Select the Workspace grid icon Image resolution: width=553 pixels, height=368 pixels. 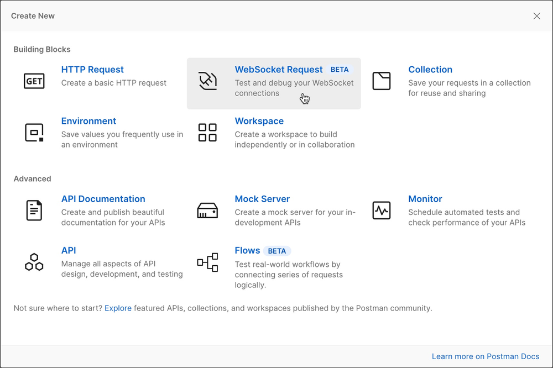pos(207,132)
